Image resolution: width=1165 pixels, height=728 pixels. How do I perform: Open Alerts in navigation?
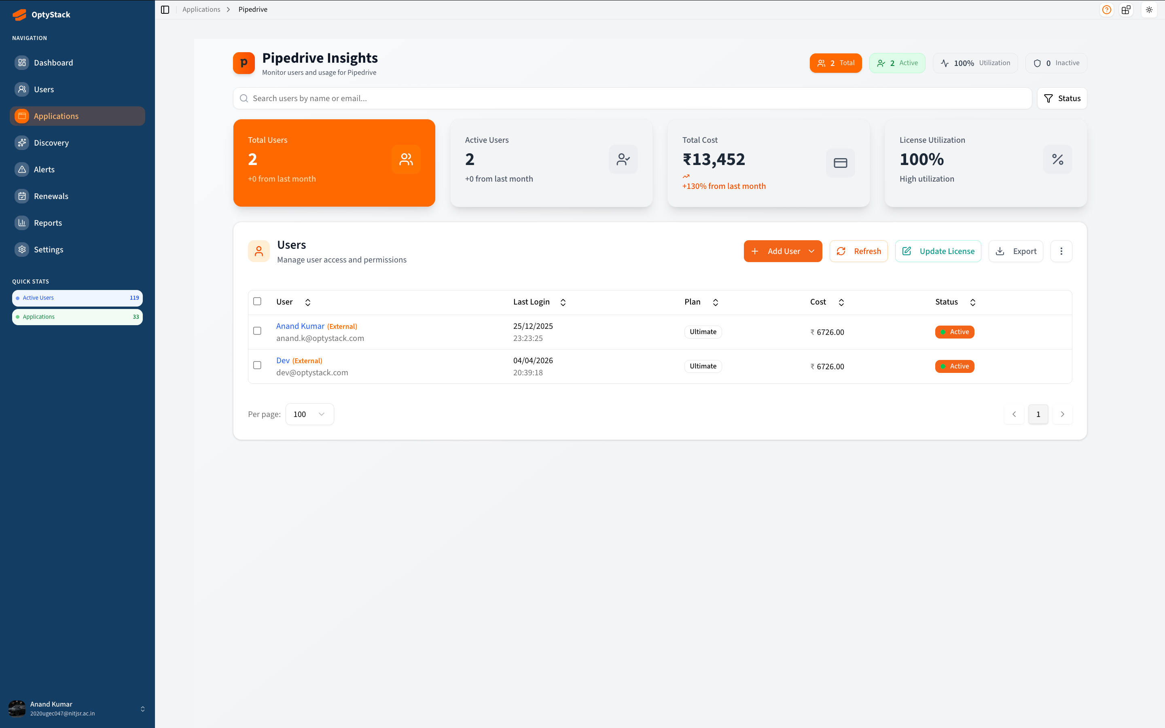(x=77, y=169)
